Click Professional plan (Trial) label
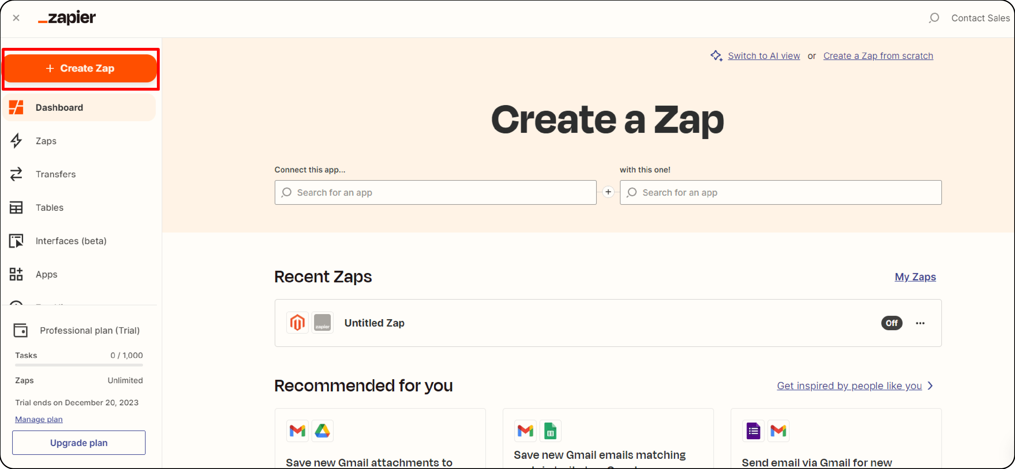1015x469 pixels. click(90, 330)
